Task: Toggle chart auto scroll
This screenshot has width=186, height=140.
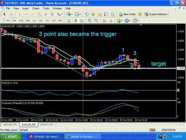Action: point(104,21)
